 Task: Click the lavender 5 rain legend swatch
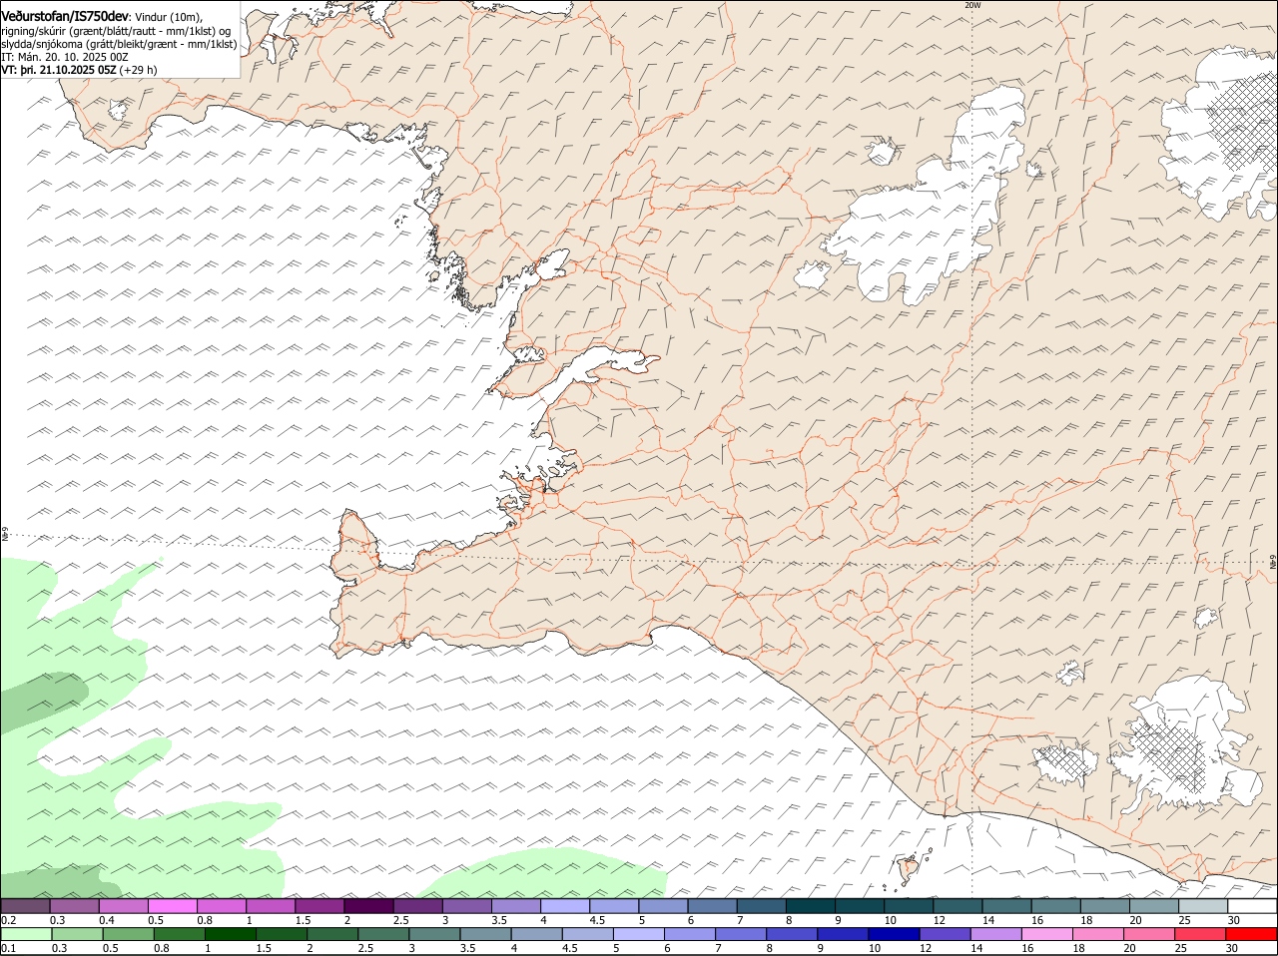click(638, 934)
